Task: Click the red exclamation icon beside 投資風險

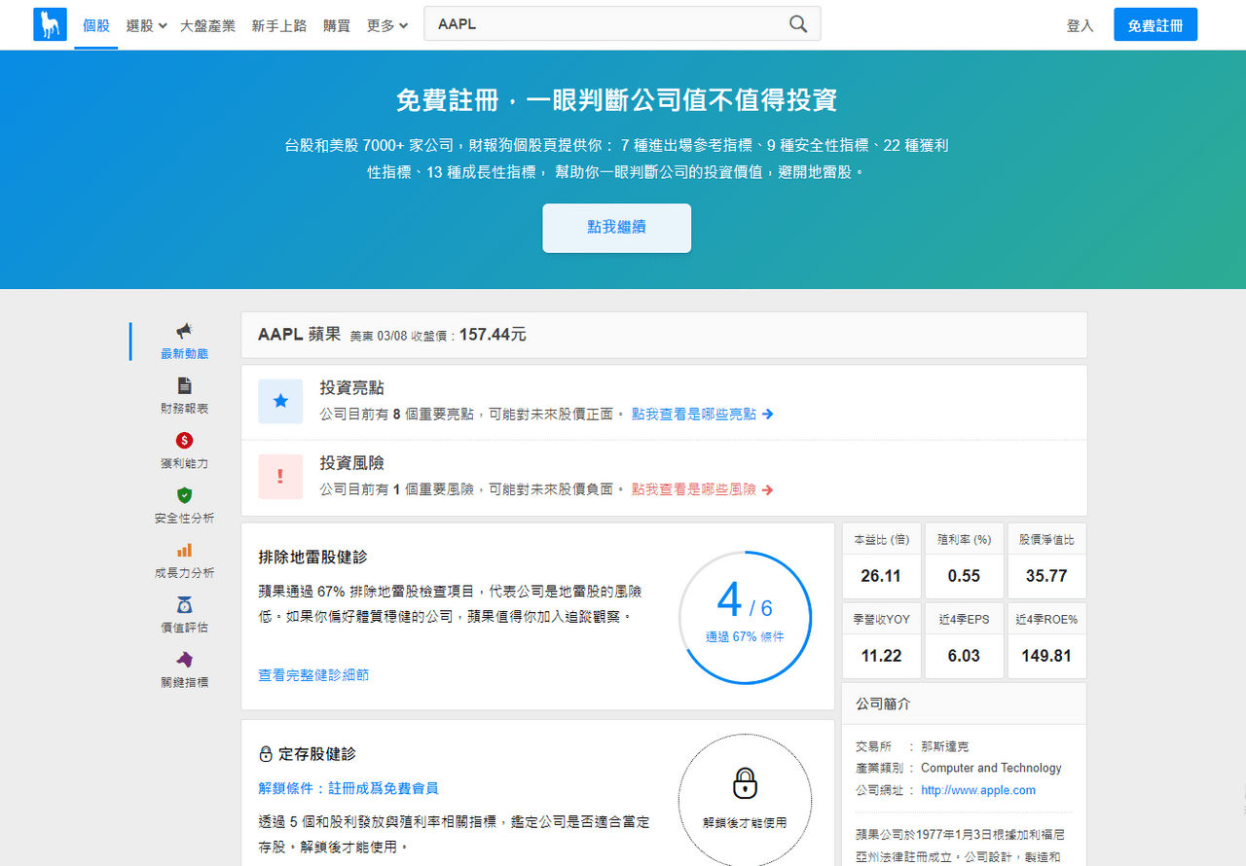Action: coord(280,476)
